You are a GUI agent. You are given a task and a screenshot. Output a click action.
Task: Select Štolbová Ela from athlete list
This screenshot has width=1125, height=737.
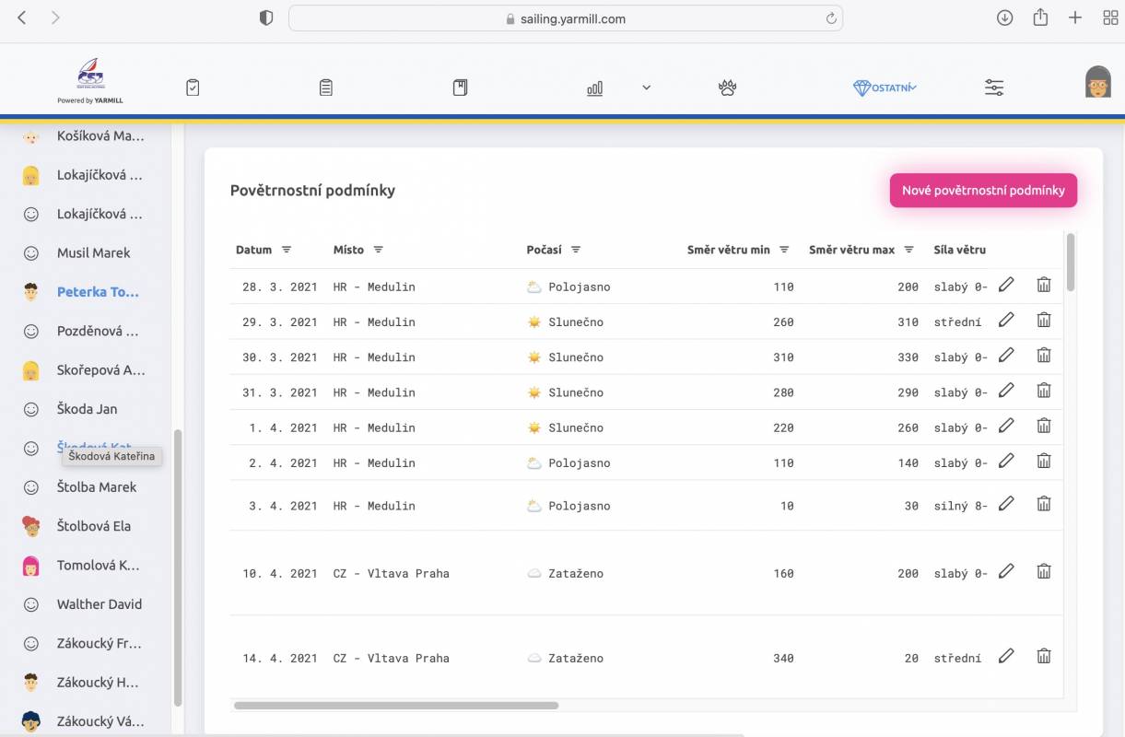click(93, 526)
